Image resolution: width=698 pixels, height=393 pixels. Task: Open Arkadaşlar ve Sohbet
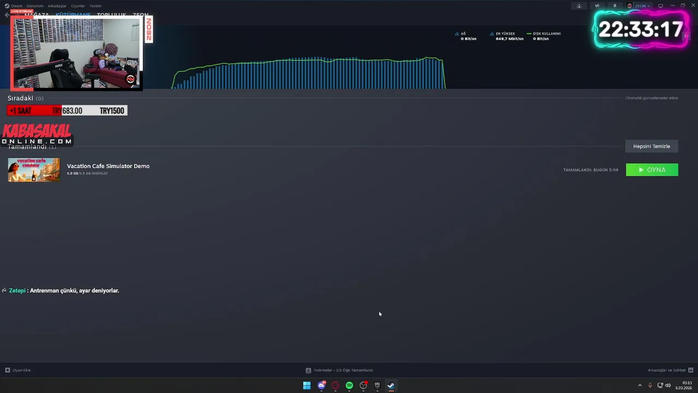click(666, 370)
